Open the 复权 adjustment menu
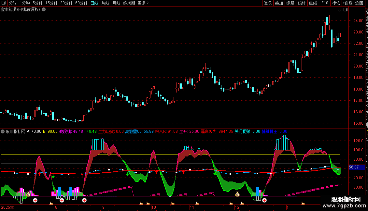The width and height of the screenshot is (368, 211). (x=268, y=3)
